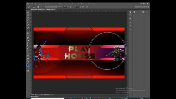Select the Pen tool

coord(28,48)
